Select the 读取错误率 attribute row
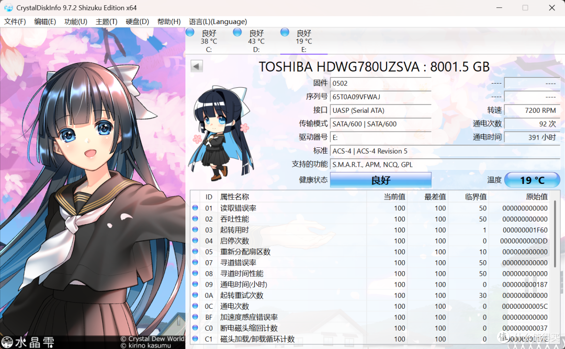Screen dimensions: 565x349 pos(370,208)
